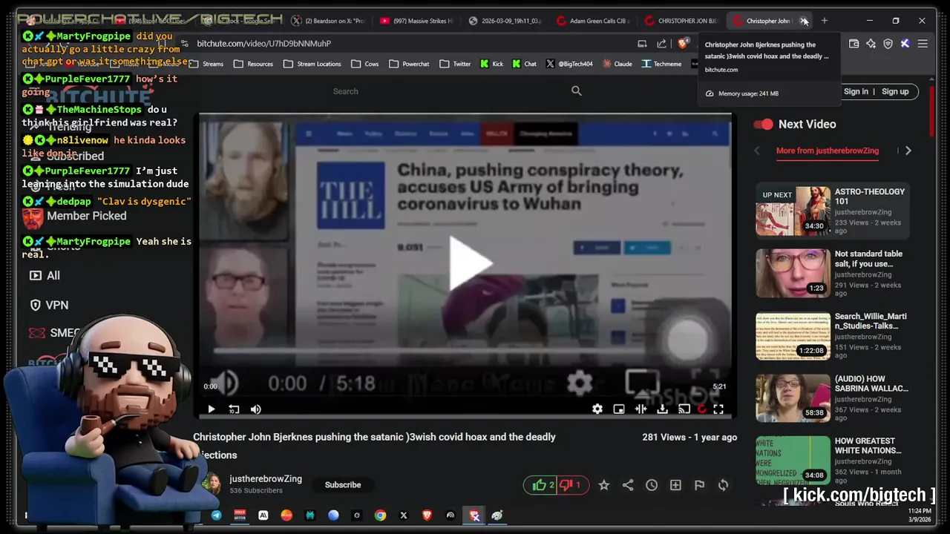Download the video from player bar
Image resolution: width=950 pixels, height=534 pixels.
click(662, 409)
